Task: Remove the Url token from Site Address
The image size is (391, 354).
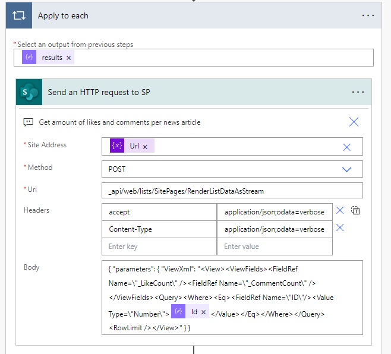Action: pyautogui.click(x=145, y=147)
